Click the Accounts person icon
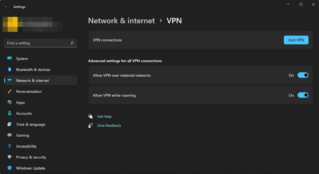The image size is (319, 174). pyautogui.click(x=10, y=113)
